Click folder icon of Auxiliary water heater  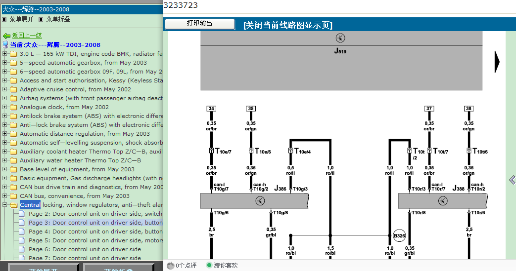click(x=13, y=160)
